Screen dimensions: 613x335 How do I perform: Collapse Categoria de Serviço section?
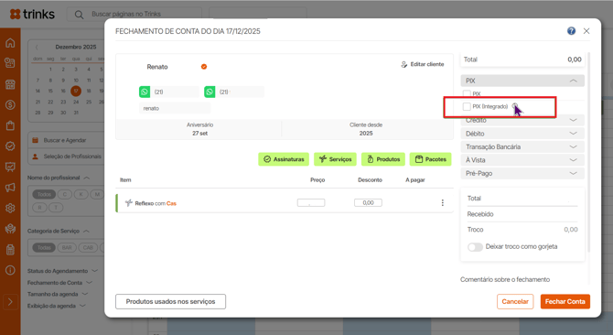click(x=58, y=231)
